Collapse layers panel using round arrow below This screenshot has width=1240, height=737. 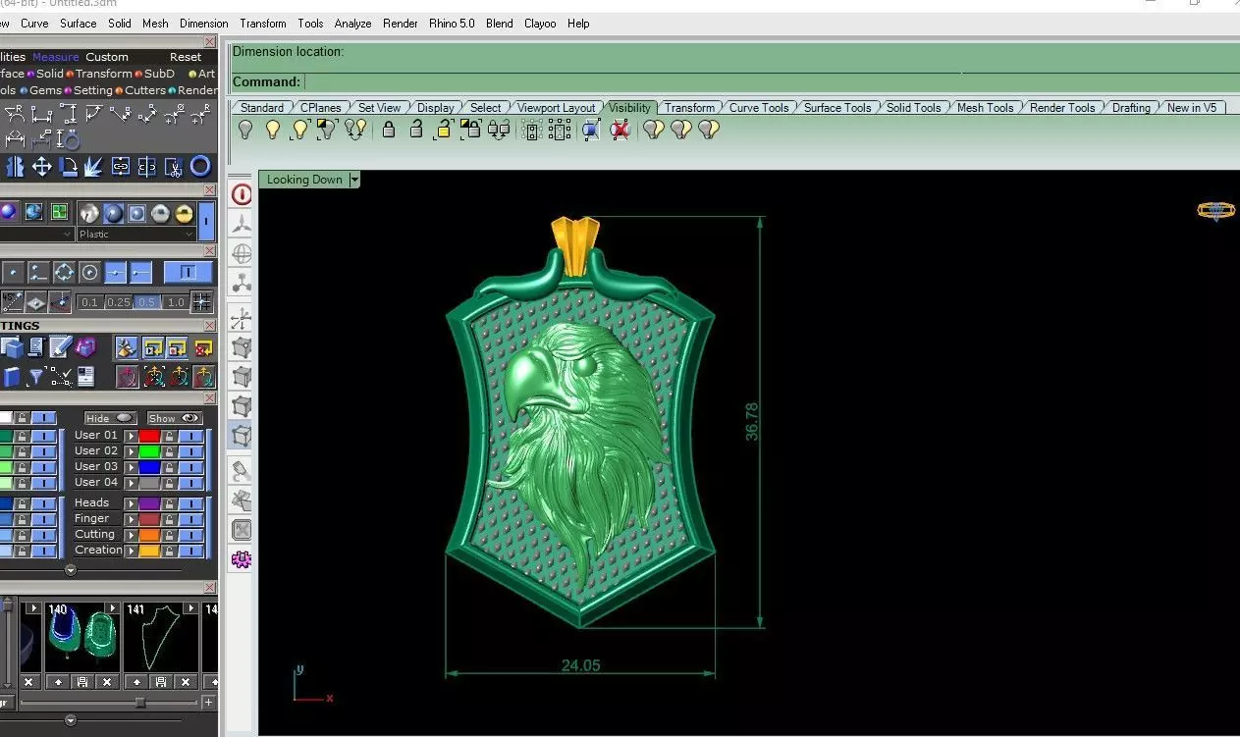(71, 570)
